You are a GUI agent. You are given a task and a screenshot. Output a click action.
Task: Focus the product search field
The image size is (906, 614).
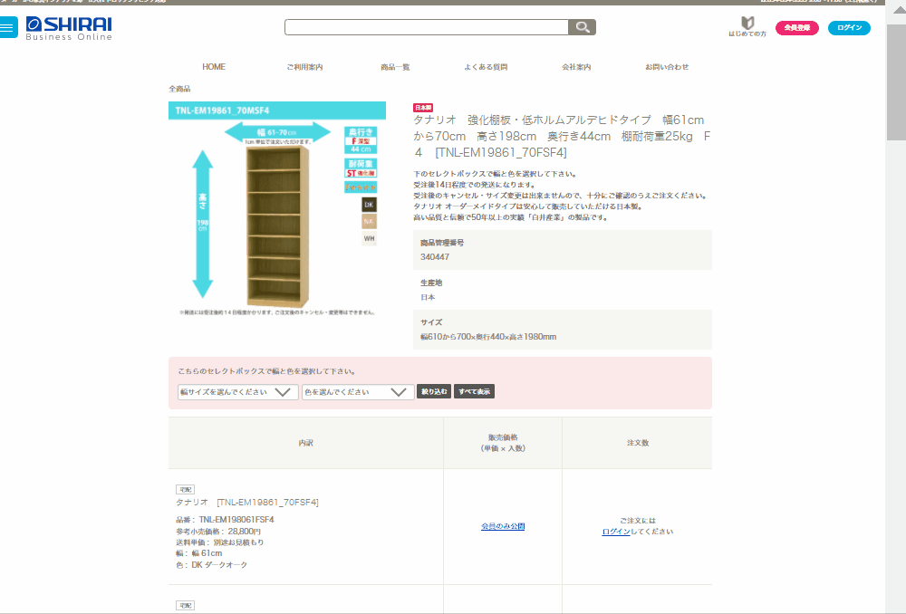click(x=427, y=27)
